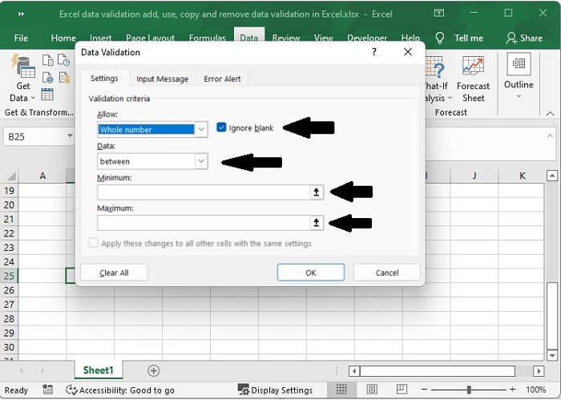Open the Forecast Sheet tool
This screenshot has height=400, width=561.
pos(473,79)
